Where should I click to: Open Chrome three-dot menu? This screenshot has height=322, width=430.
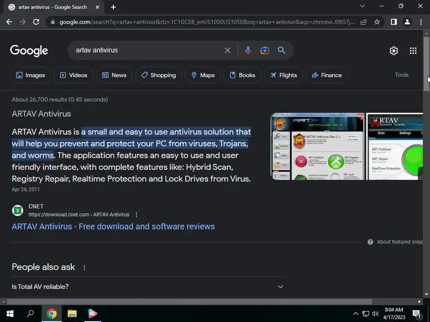pos(421,22)
